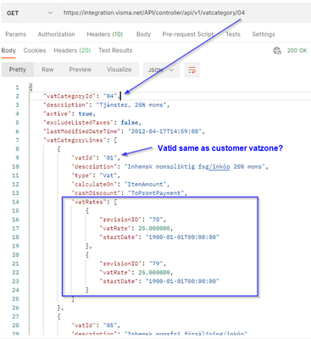Select the Pretty view button
This screenshot has height=339, width=311.
(18, 69)
